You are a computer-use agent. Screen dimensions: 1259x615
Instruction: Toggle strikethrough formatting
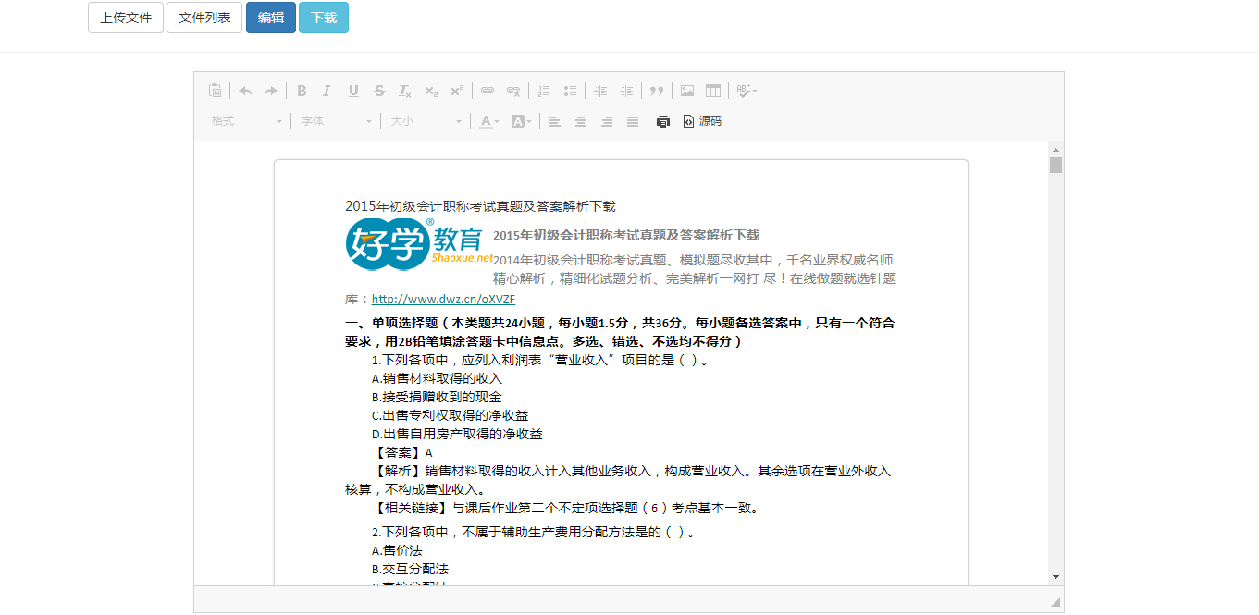379,91
